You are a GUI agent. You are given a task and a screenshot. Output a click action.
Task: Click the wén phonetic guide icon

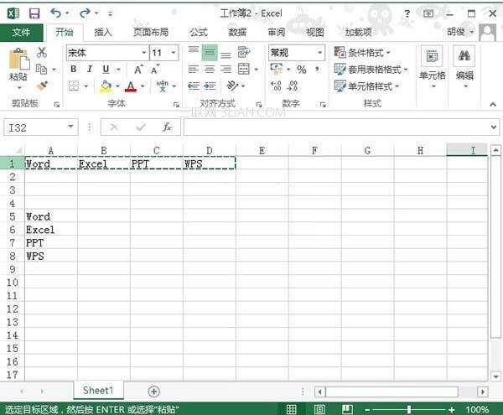pyautogui.click(x=163, y=86)
